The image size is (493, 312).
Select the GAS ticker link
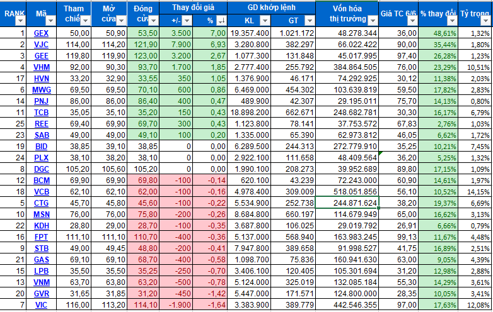click(x=41, y=260)
